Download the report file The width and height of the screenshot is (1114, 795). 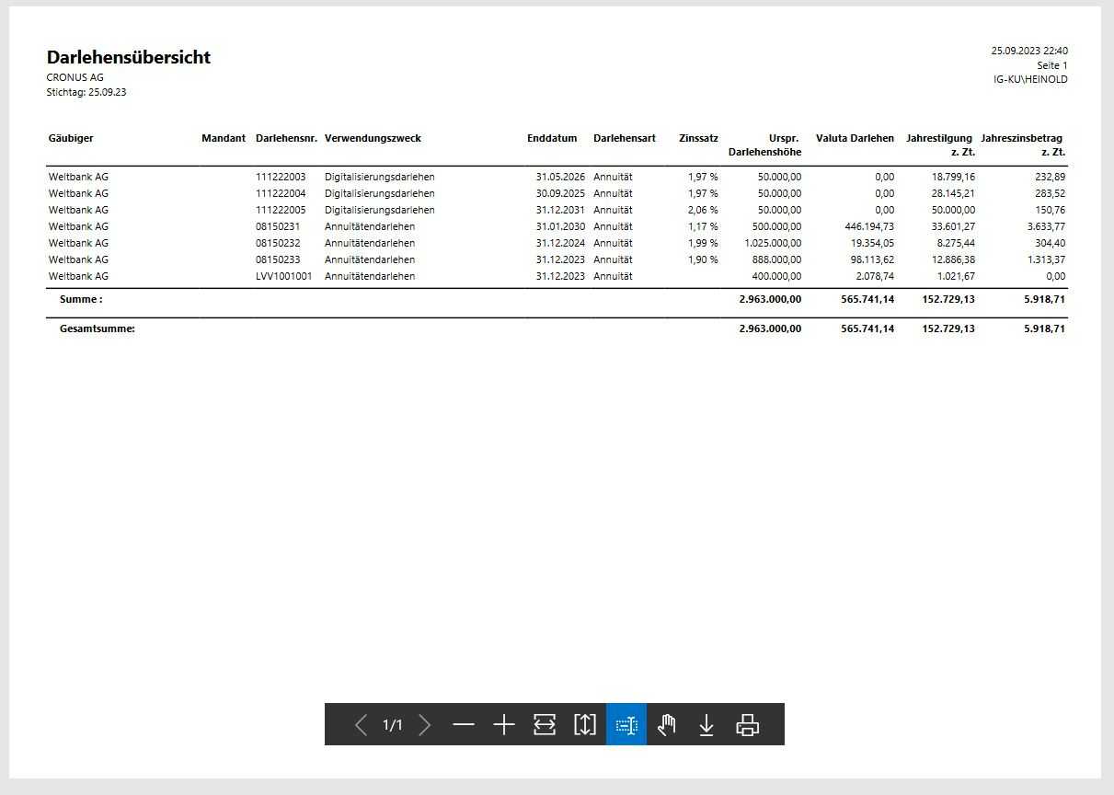(706, 725)
